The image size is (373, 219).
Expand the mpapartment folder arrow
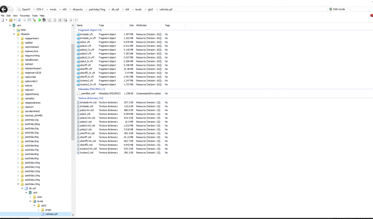tap(18, 38)
